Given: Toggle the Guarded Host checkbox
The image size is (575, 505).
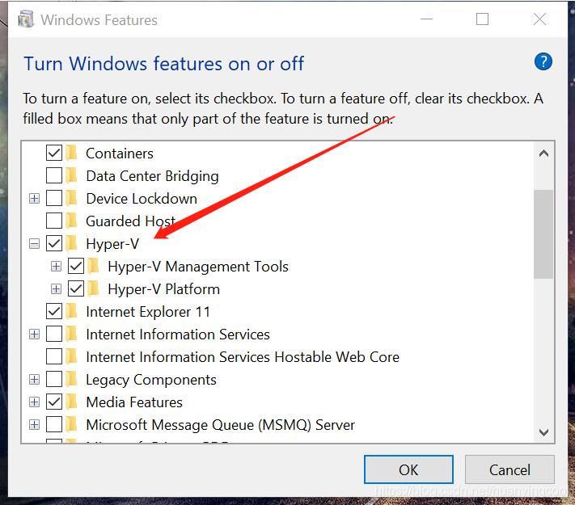Looking at the screenshot, I should [x=54, y=221].
